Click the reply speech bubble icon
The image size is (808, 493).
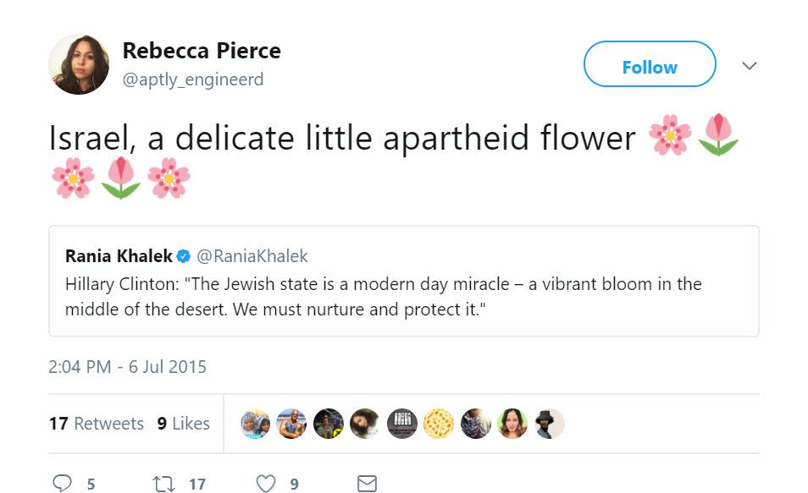coord(63,484)
